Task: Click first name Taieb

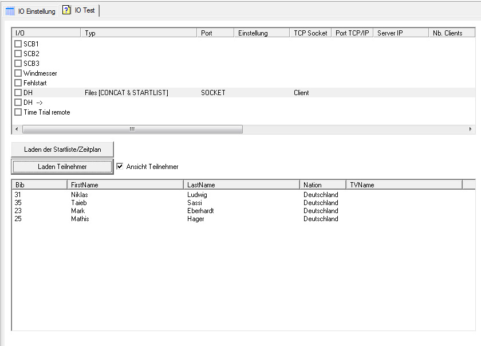Action: [79, 203]
